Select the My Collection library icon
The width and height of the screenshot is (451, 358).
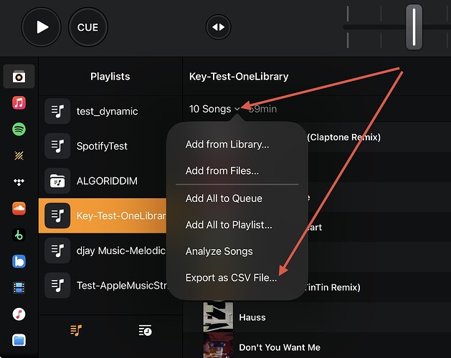pyautogui.click(x=19, y=77)
